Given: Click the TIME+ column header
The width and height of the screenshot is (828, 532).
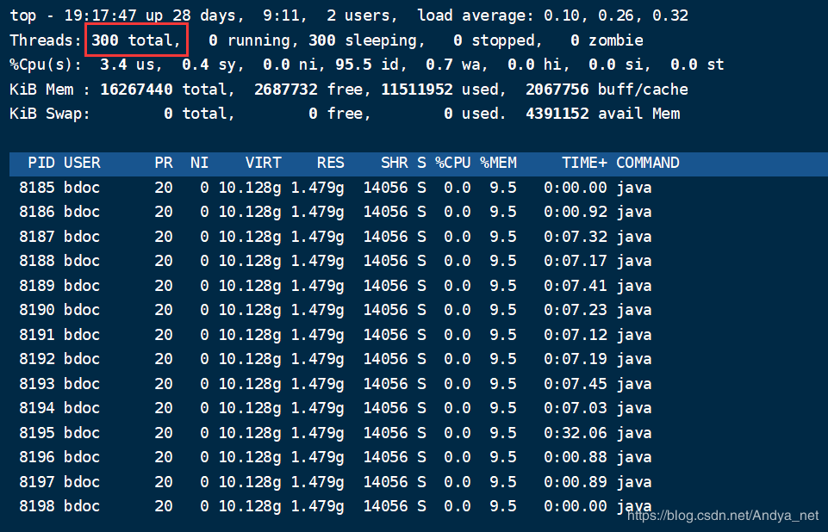Looking at the screenshot, I should [584, 163].
